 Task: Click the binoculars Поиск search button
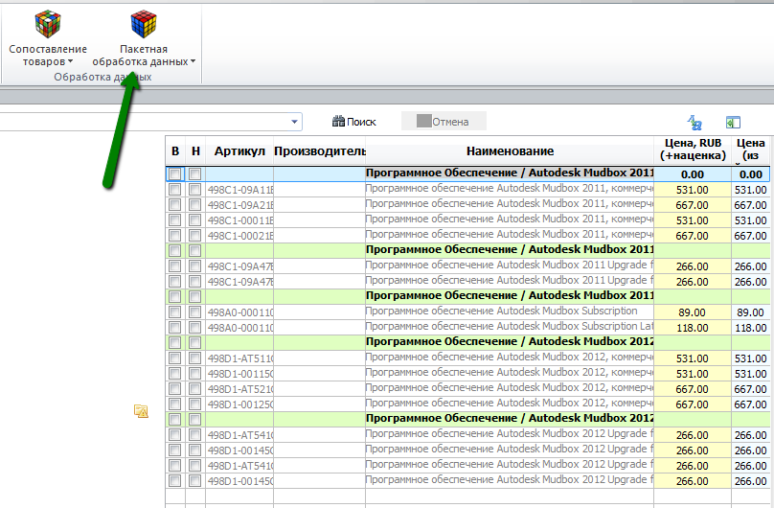(353, 122)
